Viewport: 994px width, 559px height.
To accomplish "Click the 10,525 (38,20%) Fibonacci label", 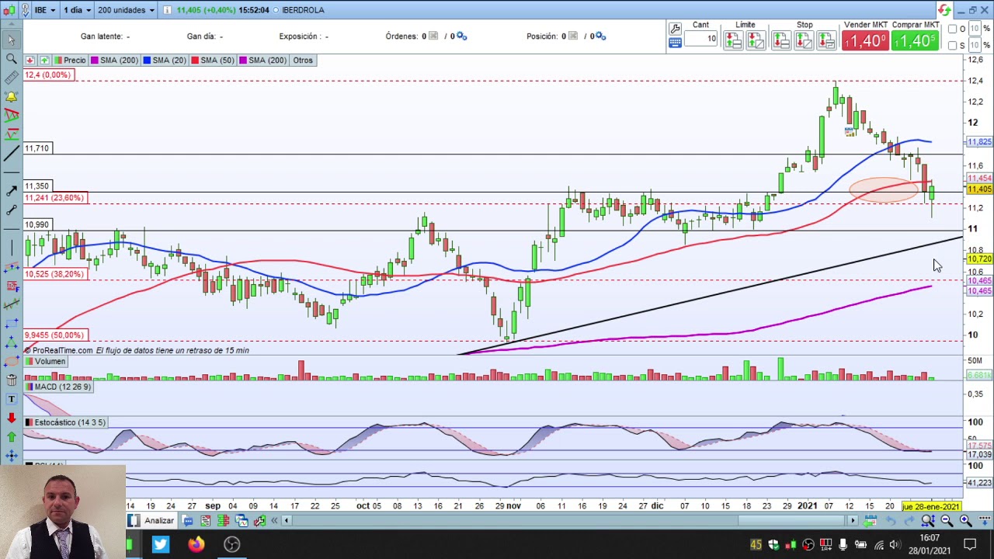I will [54, 274].
